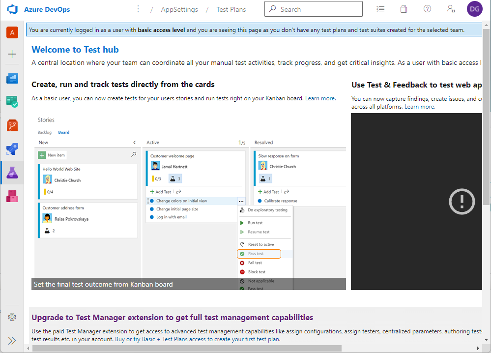Image resolution: width=491 pixels, height=353 pixels.
Task: Open the User settings icon
Action: (x=451, y=9)
